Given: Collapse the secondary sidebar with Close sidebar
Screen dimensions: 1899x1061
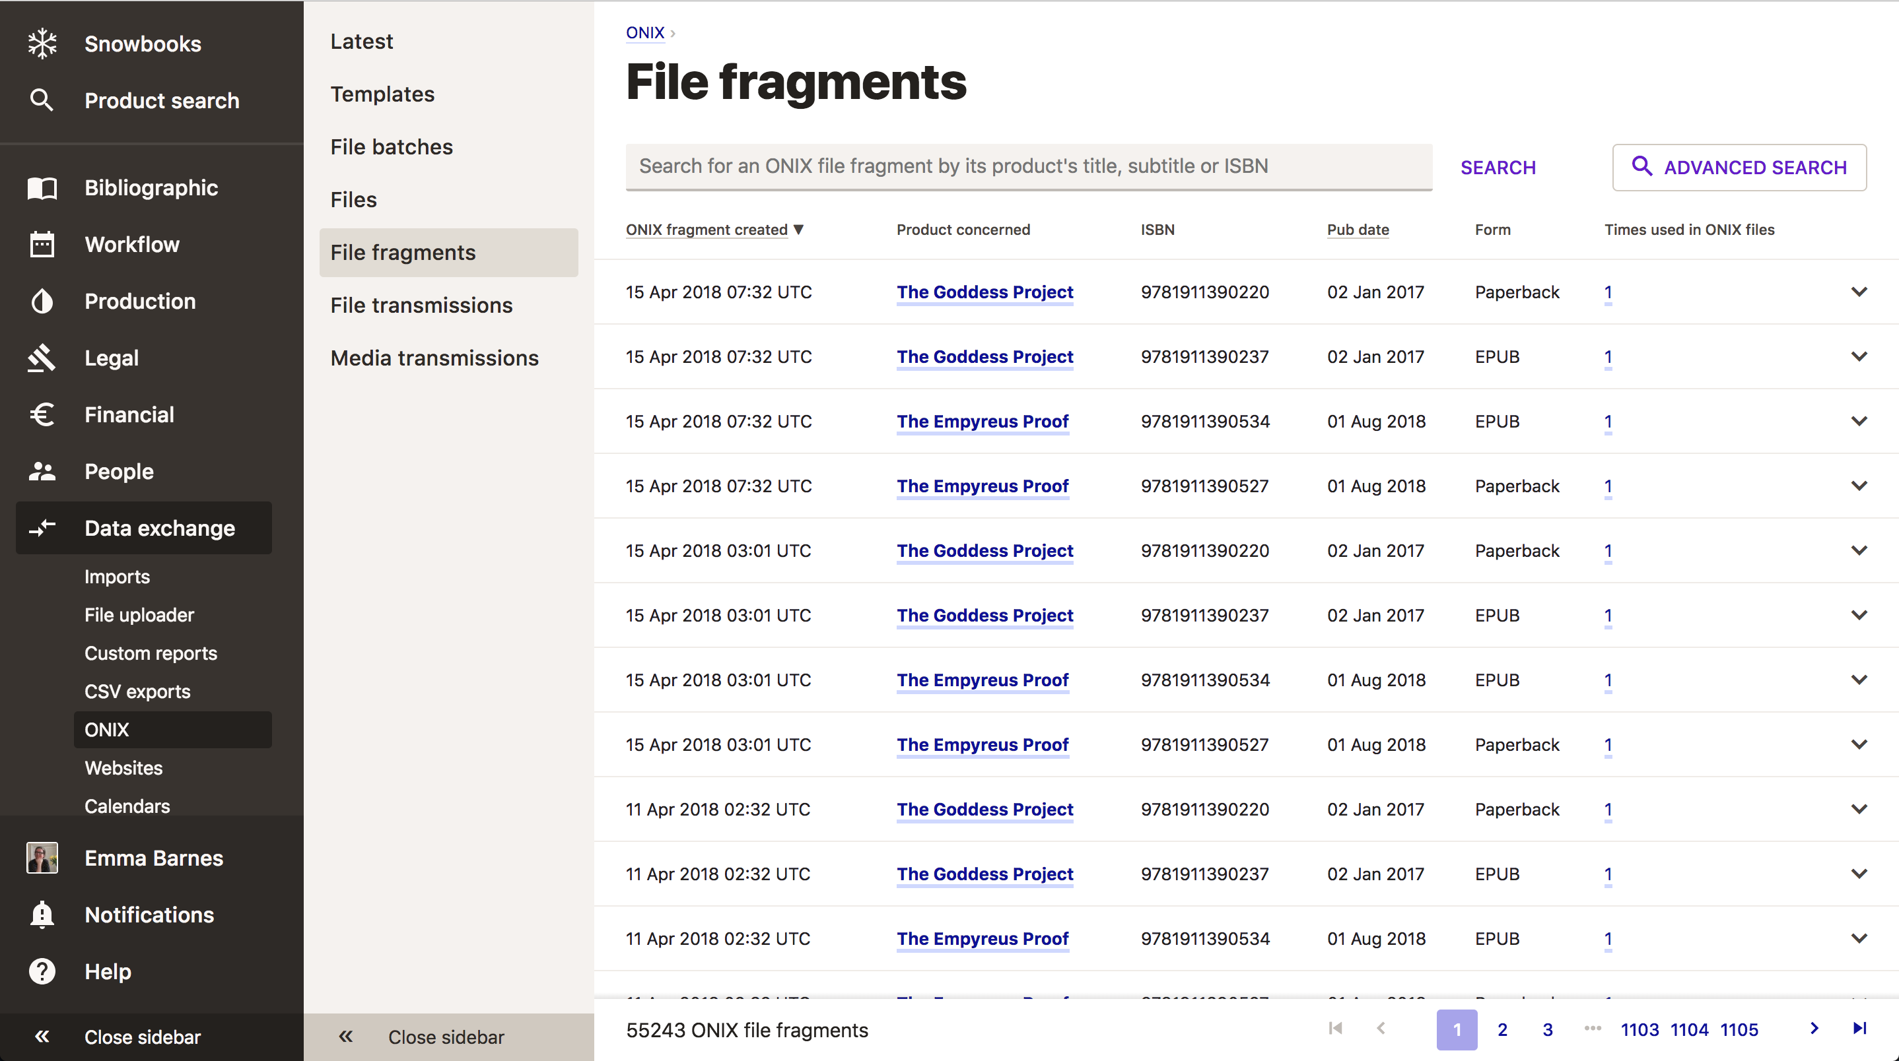Looking at the screenshot, I should coord(447,1037).
